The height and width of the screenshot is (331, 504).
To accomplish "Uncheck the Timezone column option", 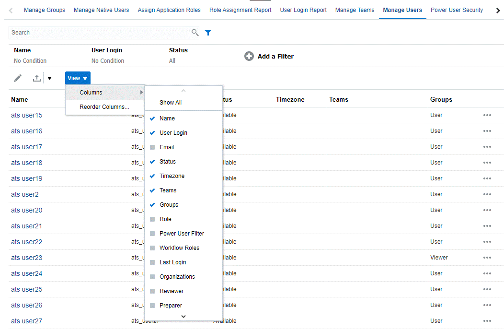I will click(x=152, y=176).
